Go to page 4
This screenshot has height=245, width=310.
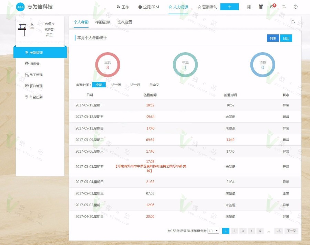coord(251,231)
